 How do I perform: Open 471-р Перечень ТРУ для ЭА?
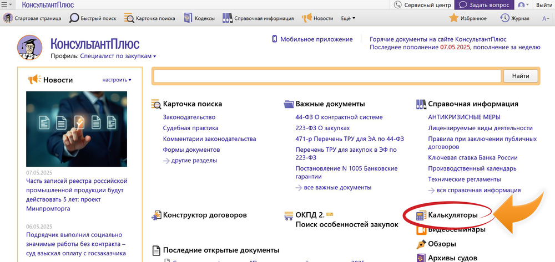[x=350, y=139]
